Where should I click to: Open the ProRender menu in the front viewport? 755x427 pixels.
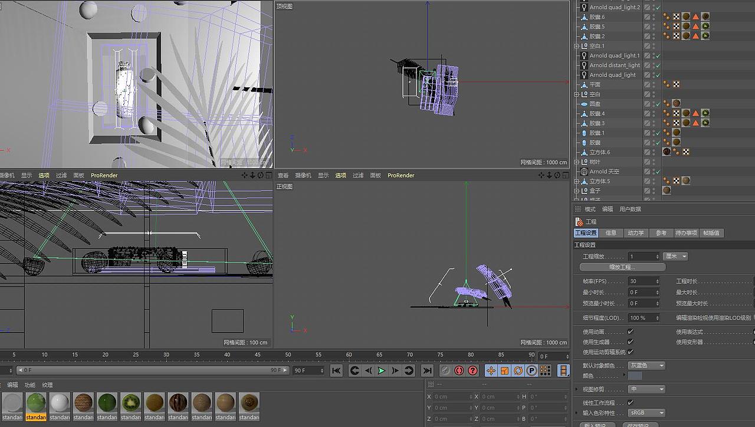(401, 175)
